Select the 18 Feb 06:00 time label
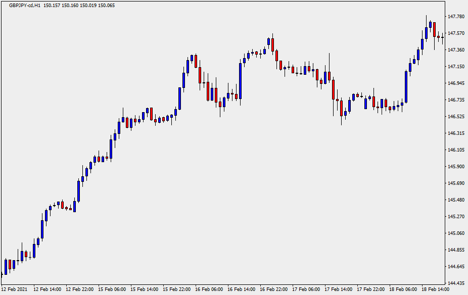 coord(403,289)
